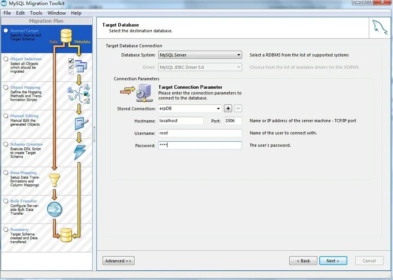
Task: Open the Database System dropdown
Action: (200, 55)
